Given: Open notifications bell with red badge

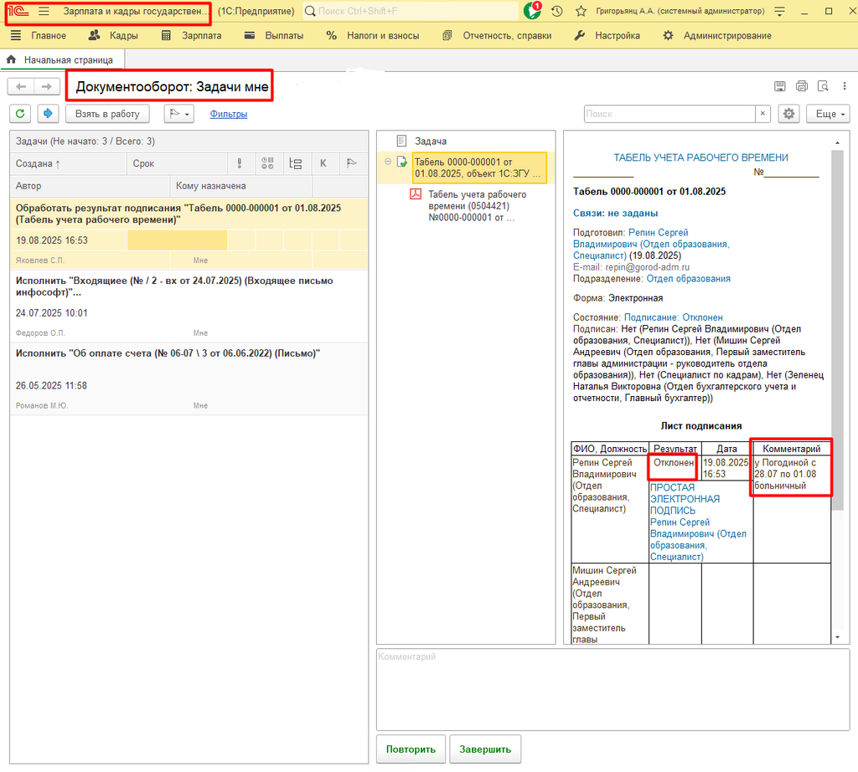Looking at the screenshot, I should click(x=532, y=12).
